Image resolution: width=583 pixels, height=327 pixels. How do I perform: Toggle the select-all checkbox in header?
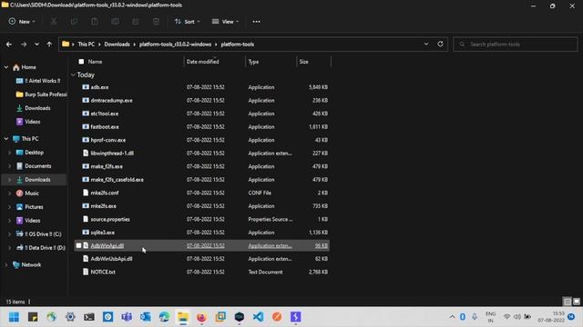(81, 62)
